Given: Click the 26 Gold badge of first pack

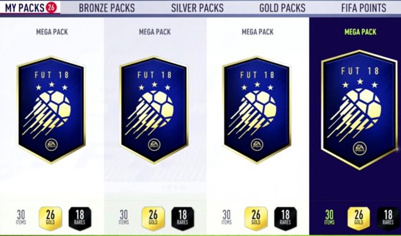Looking at the screenshot, I should (51, 218).
